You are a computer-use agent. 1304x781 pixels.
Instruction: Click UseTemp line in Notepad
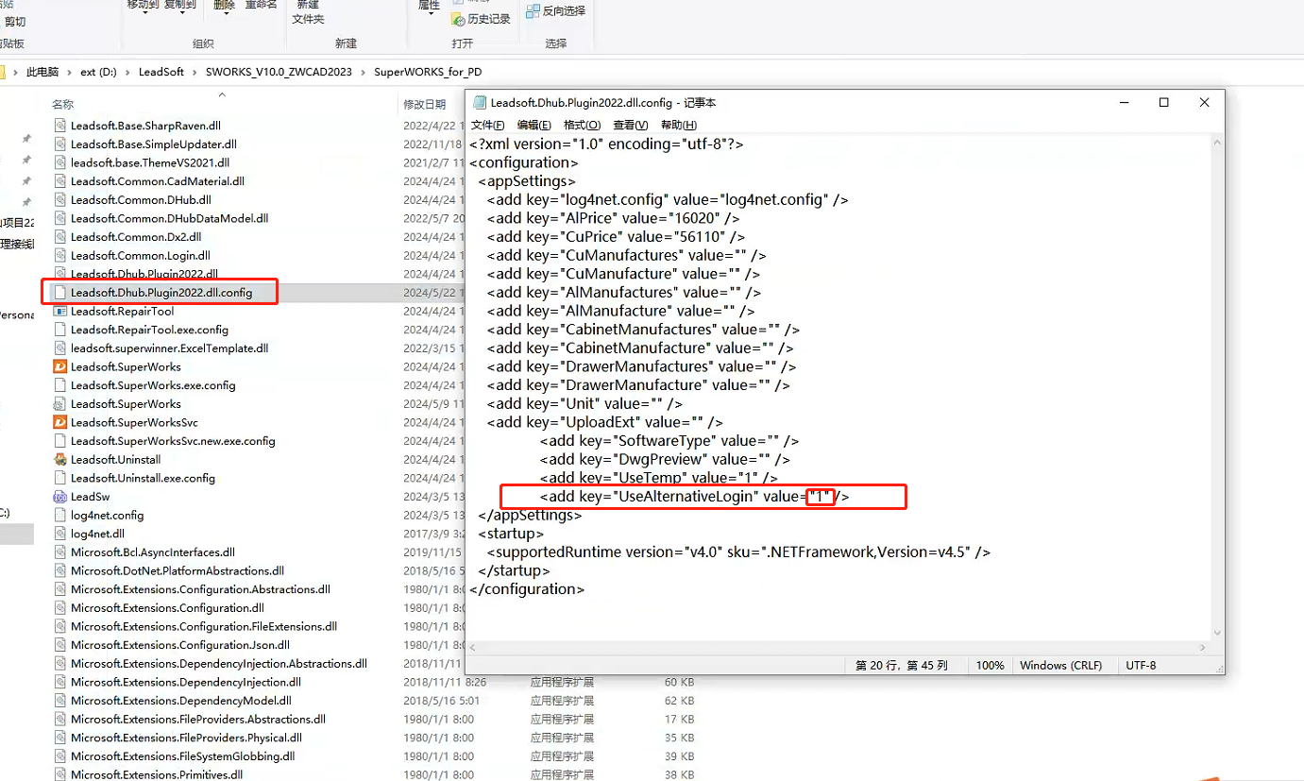(659, 478)
